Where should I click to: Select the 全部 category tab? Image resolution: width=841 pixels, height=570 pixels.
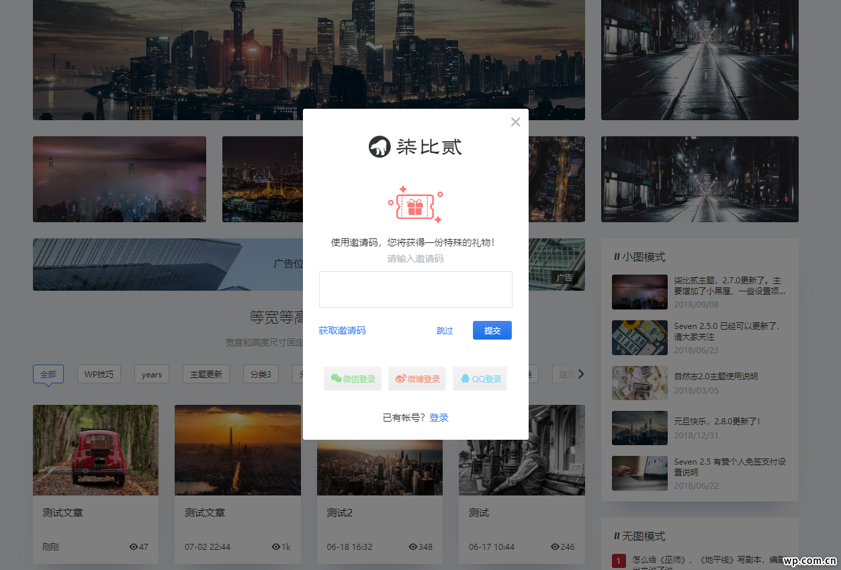[x=48, y=374]
